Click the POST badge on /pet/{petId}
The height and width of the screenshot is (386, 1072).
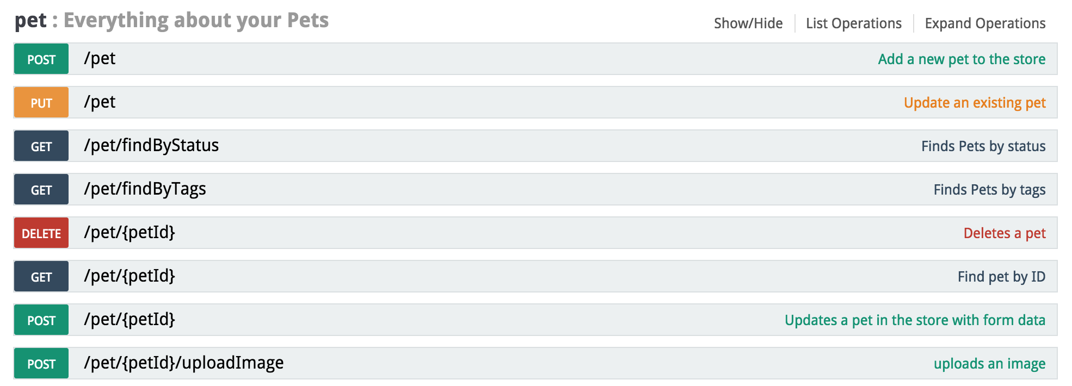[x=40, y=320]
